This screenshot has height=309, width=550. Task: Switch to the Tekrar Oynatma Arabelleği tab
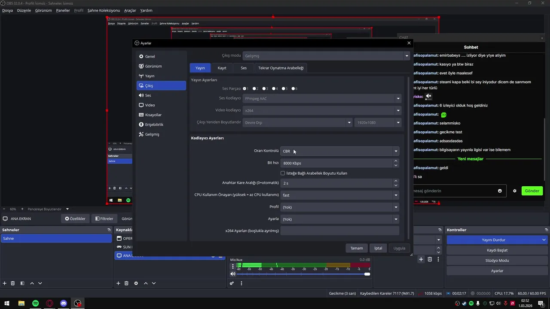click(x=281, y=68)
